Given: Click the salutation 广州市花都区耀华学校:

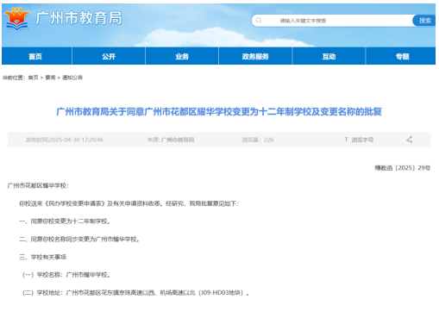Looking at the screenshot, I should (38, 185).
